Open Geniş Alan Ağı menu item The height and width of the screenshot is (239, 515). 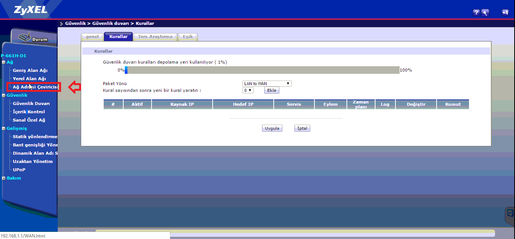pyautogui.click(x=30, y=70)
